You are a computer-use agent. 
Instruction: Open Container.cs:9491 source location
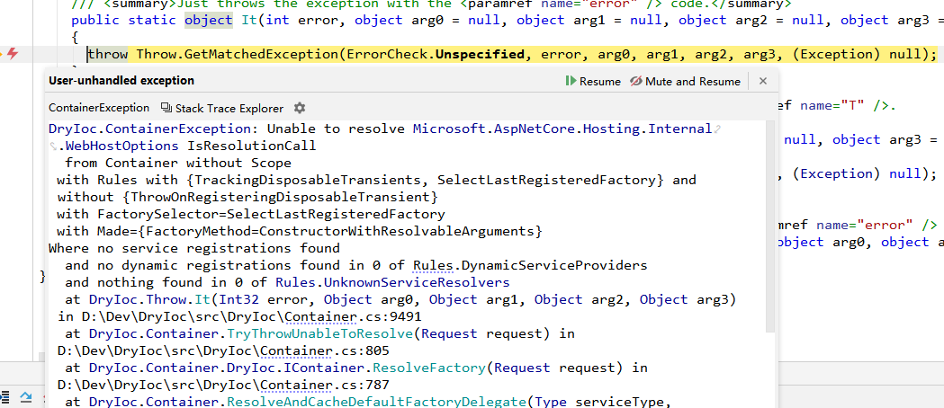(x=354, y=316)
